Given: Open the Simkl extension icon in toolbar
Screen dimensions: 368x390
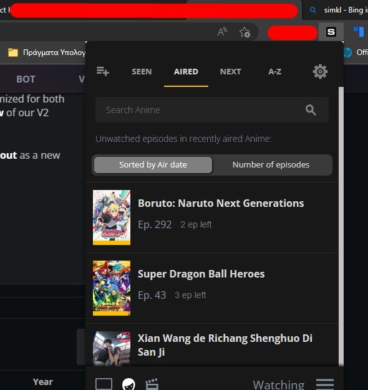Looking at the screenshot, I should [331, 32].
